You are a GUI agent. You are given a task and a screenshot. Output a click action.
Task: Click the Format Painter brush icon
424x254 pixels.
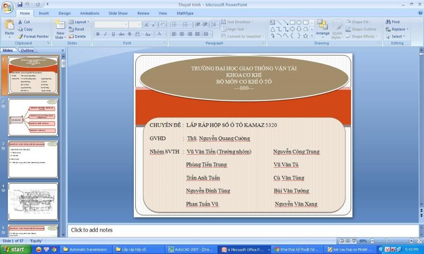tap(20, 36)
